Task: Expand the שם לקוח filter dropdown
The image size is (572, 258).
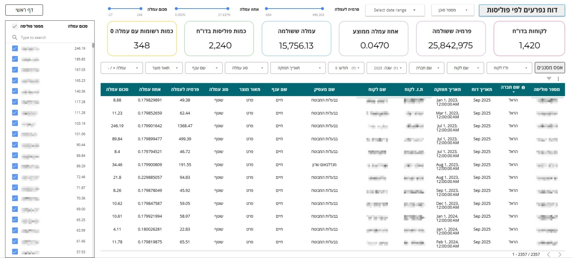Action: [x=465, y=68]
